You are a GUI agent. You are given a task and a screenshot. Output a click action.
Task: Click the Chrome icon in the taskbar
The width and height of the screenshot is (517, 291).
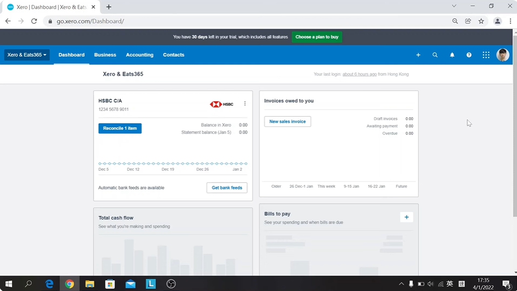(x=70, y=284)
